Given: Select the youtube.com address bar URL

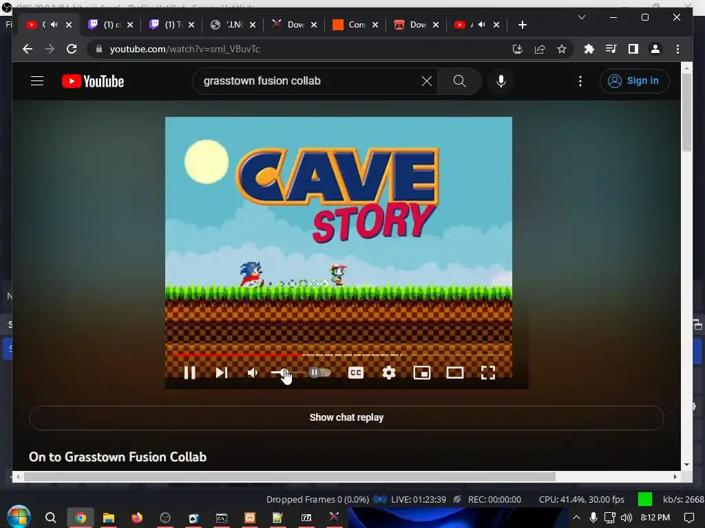Looking at the screenshot, I should (x=185, y=49).
